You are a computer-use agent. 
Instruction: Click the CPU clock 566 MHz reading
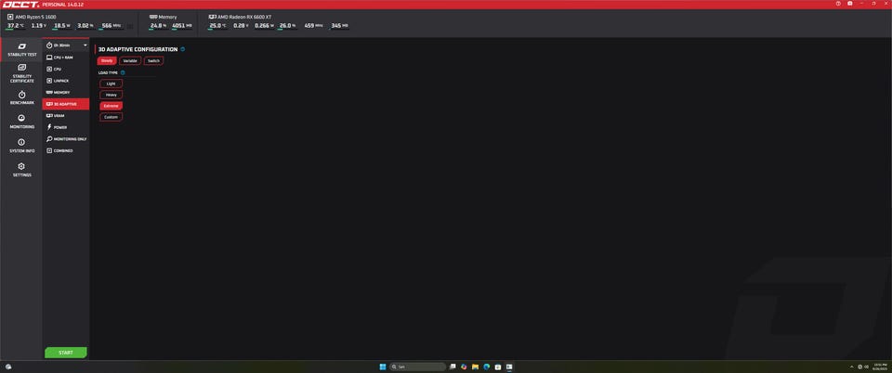click(x=111, y=26)
